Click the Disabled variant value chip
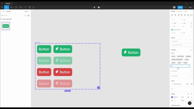 tap(188, 56)
